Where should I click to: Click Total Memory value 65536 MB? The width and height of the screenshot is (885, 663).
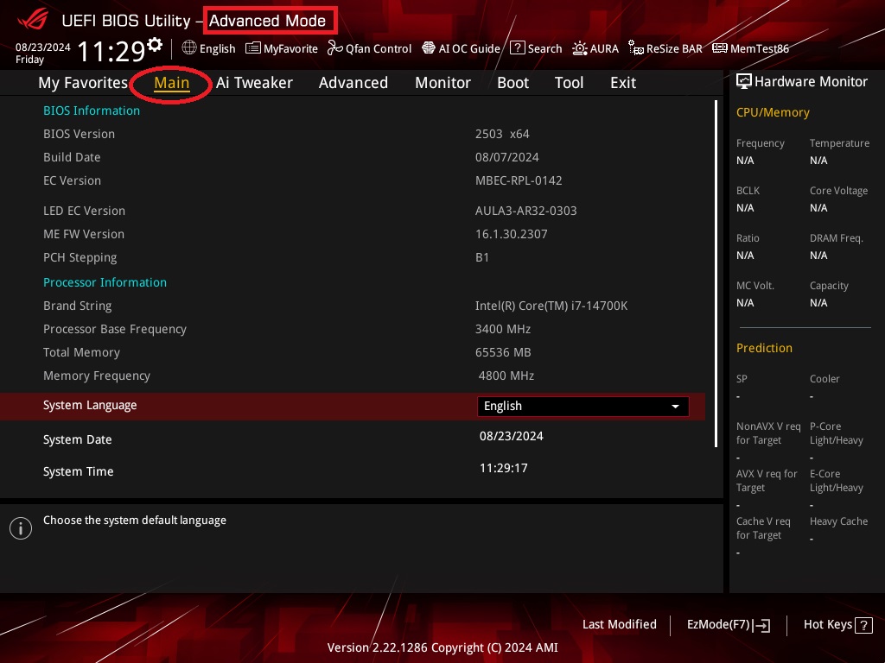click(x=503, y=352)
